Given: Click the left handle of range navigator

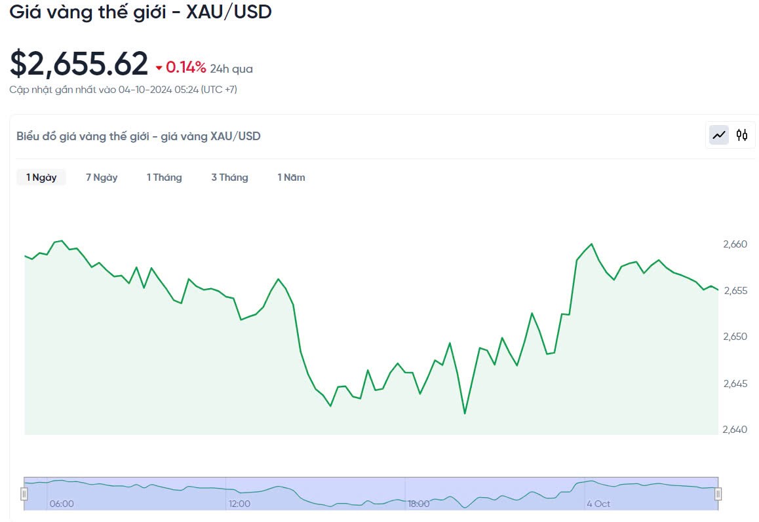Looking at the screenshot, I should 24,494.
